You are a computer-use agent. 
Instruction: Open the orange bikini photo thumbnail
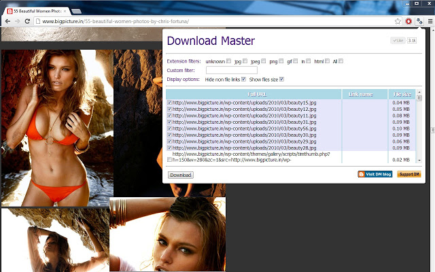click(57, 129)
